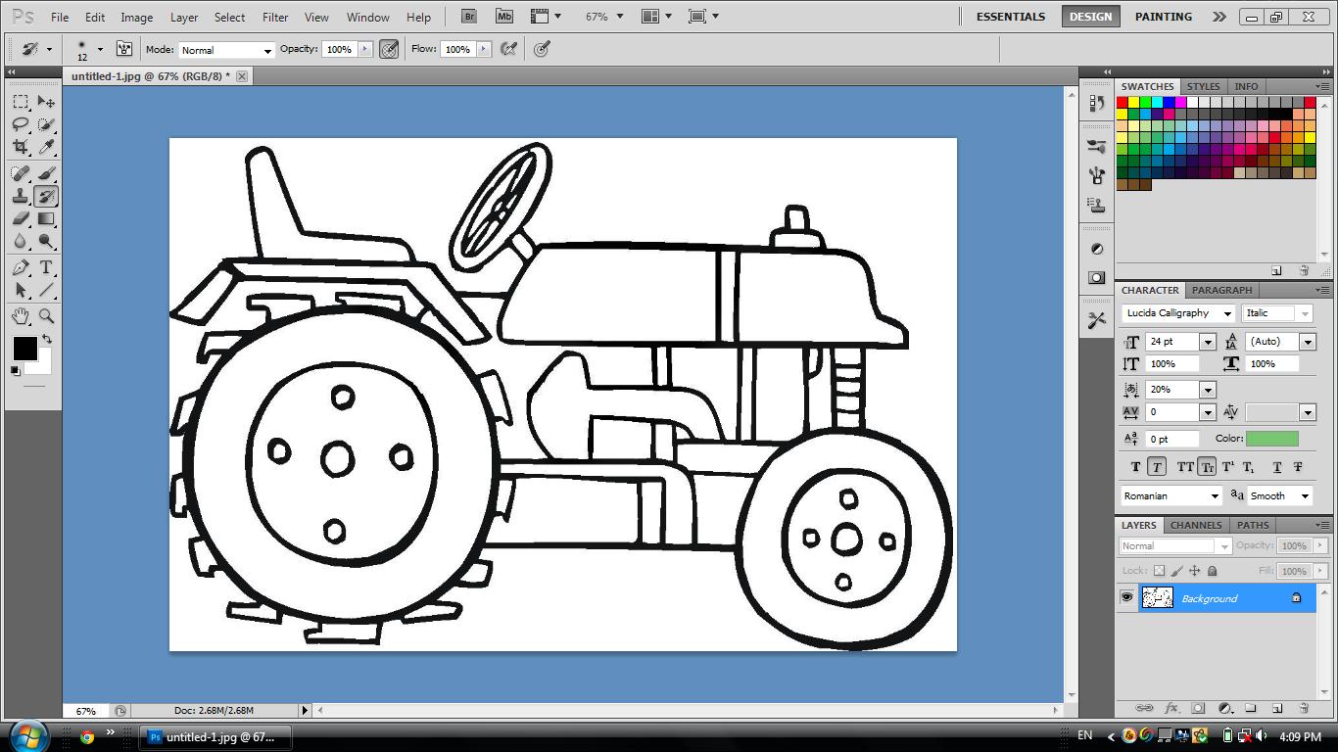
Task: Toggle Underline text style
Action: [1277, 467]
